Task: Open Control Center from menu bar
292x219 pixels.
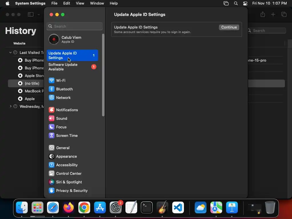Action: (245, 3)
